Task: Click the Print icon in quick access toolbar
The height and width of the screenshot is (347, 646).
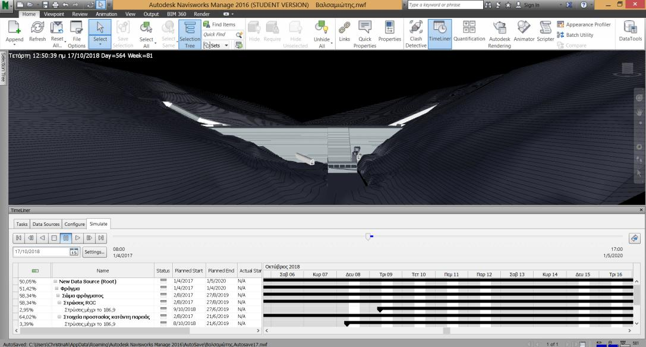Action: pyautogui.click(x=55, y=5)
